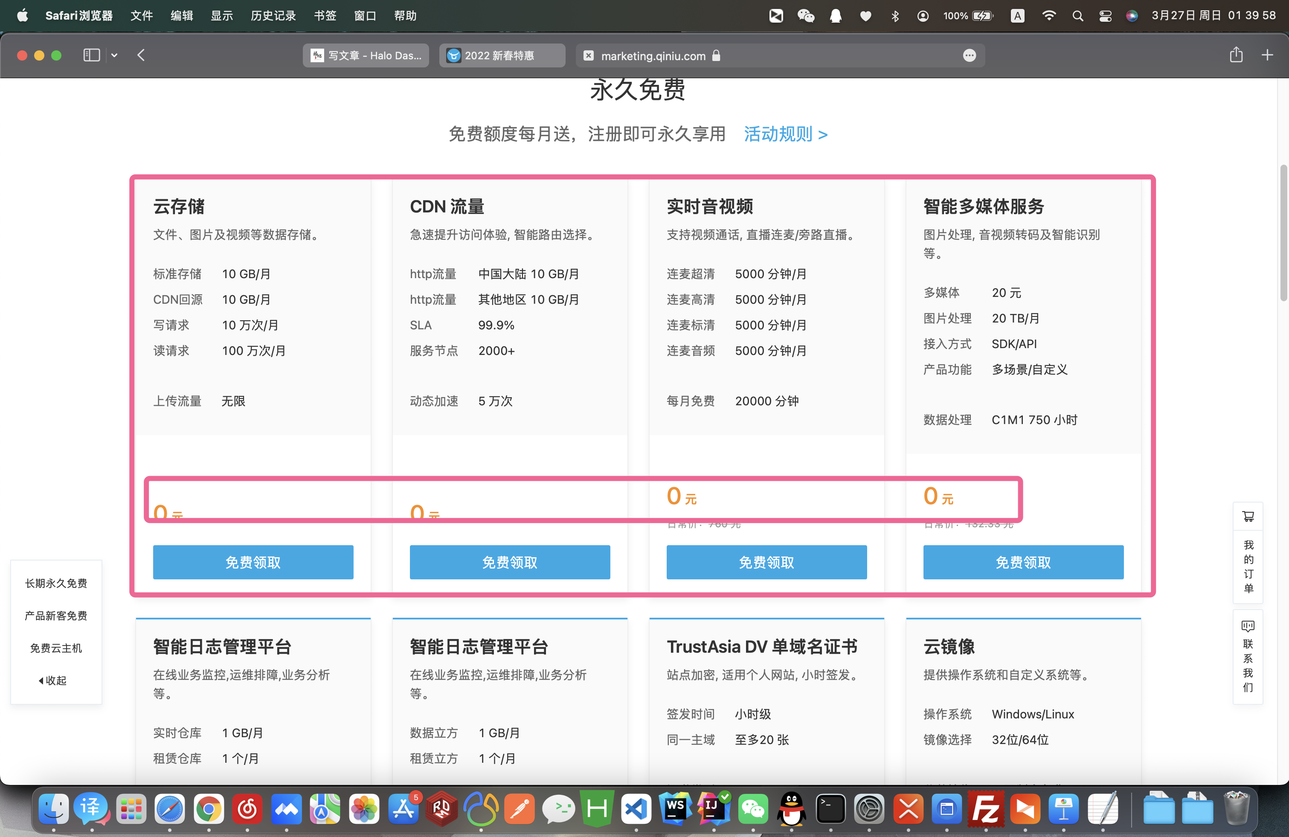
Task: Click the marketing.qiniu.com address field
Action: [x=780, y=55]
